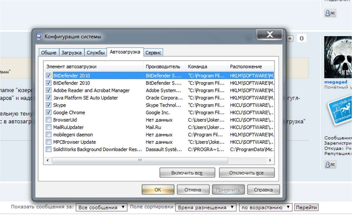Click the plus reputation icon beside 0

[x=290, y=39]
